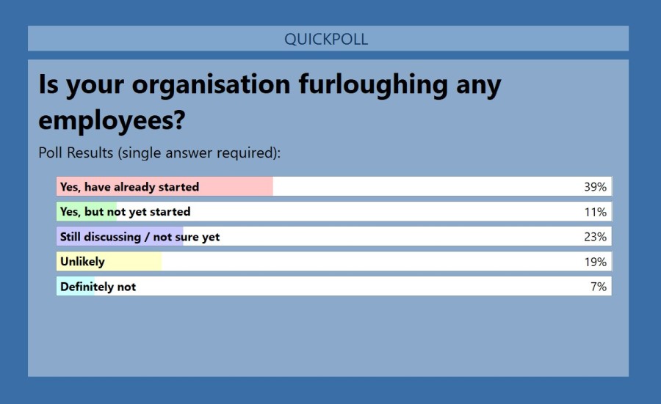Screen dimensions: 661x404
Task: Click the 'Definitely not' answer label
Action: point(98,287)
